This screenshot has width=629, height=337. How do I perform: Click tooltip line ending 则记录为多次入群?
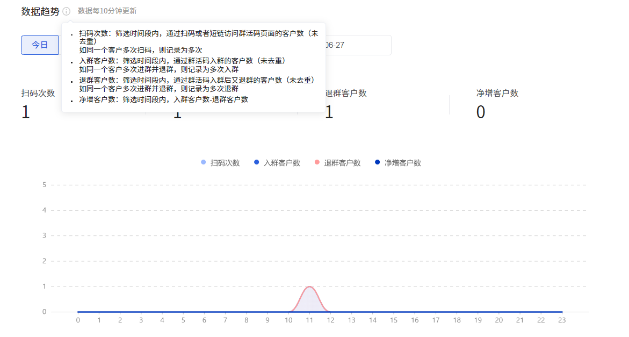(159, 69)
